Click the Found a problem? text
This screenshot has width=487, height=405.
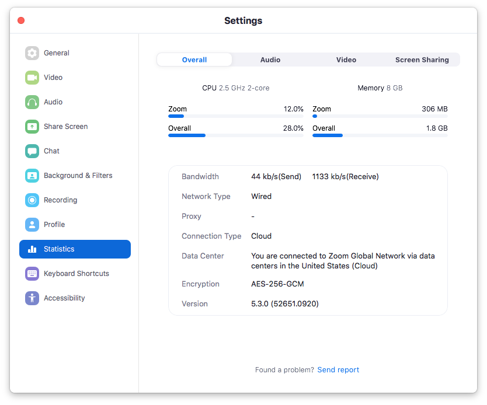[x=284, y=370]
